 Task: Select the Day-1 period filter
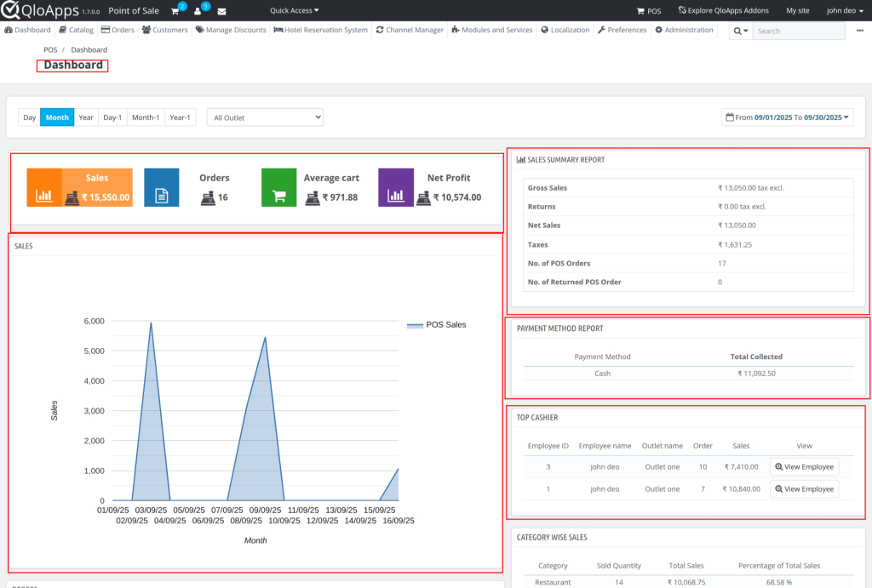(112, 117)
